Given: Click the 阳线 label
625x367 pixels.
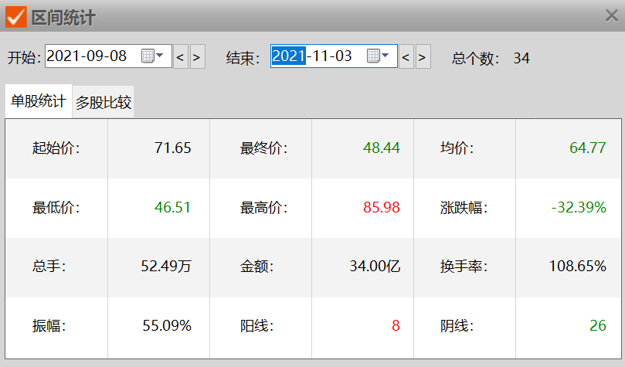Looking at the screenshot, I should (256, 325).
